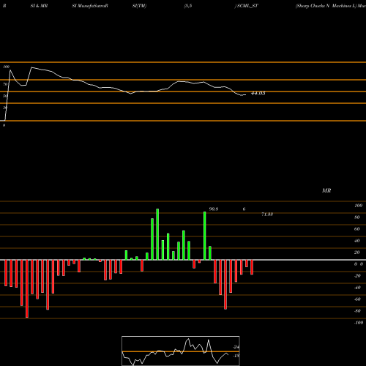Click the RSI value label 44.03
Viewport: 366px width, 366px height.
point(258,94)
